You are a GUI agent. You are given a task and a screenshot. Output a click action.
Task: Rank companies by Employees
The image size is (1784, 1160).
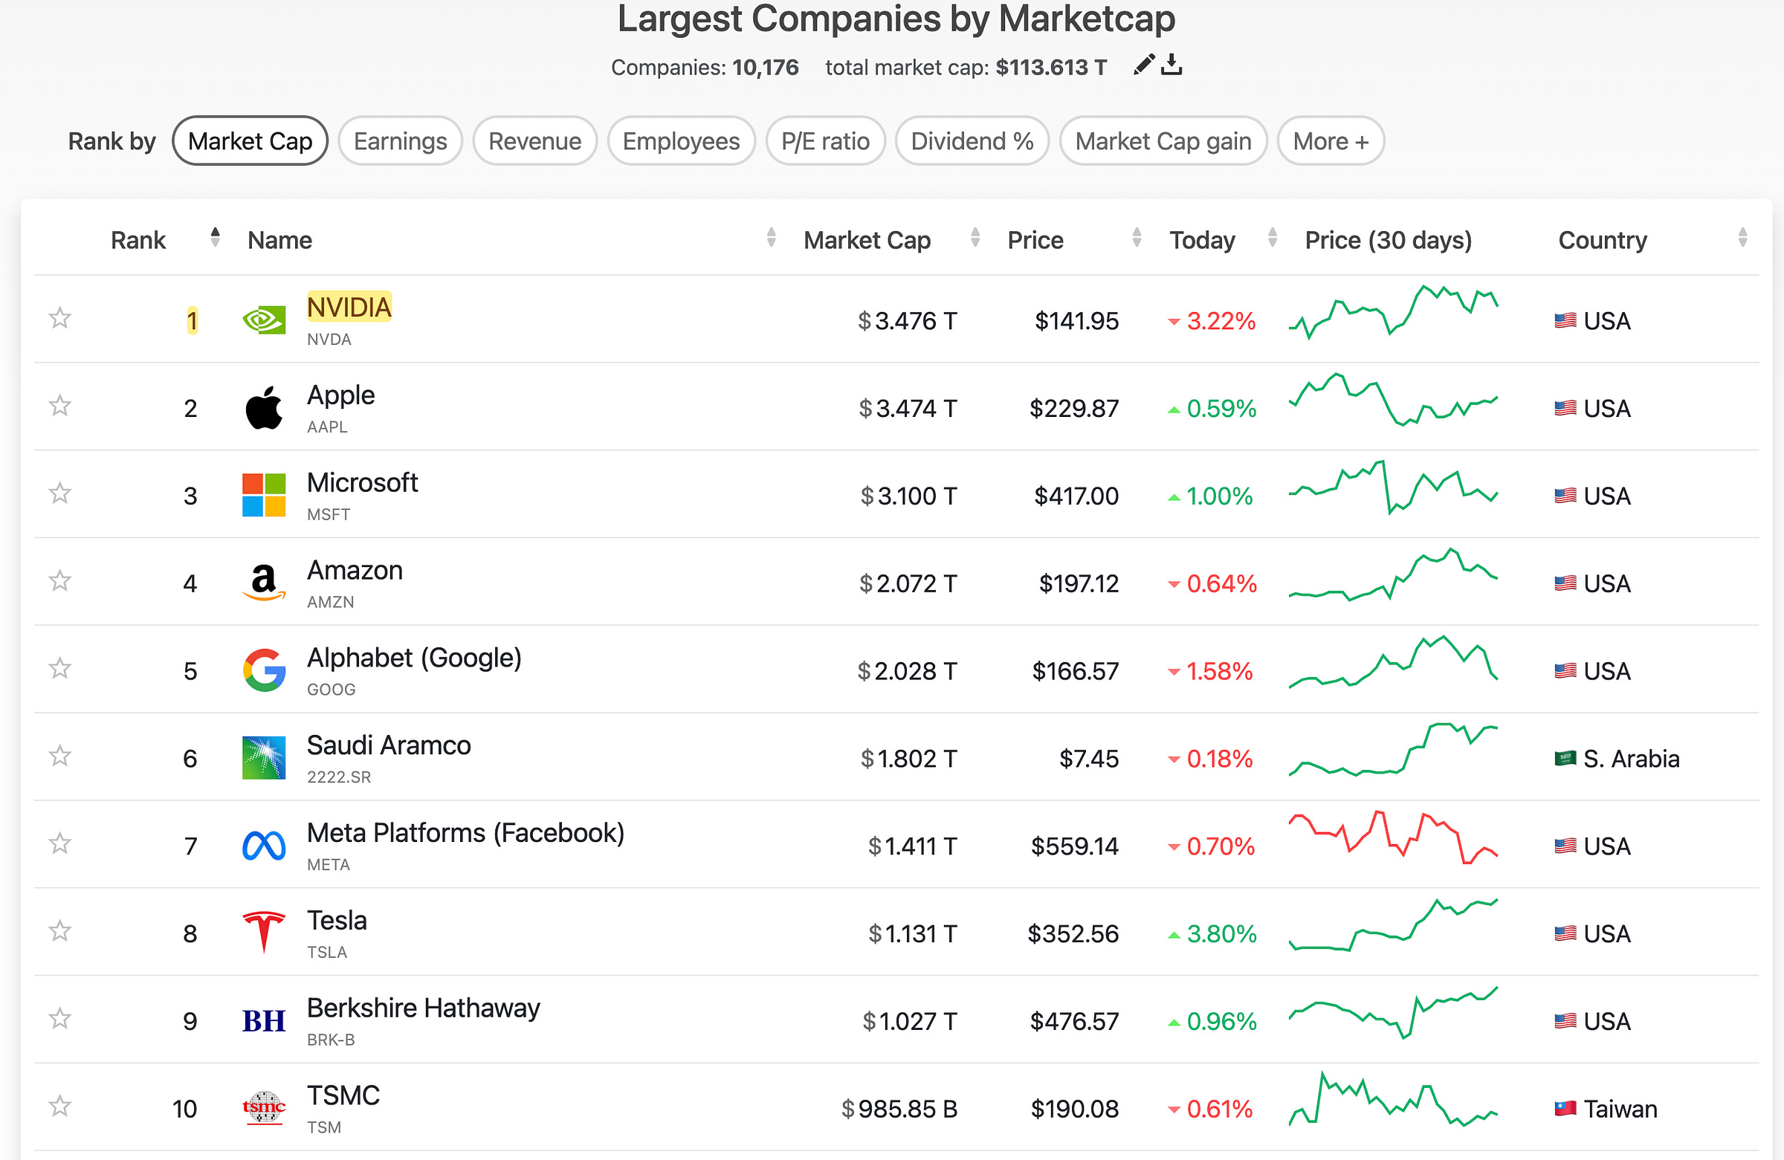point(681,141)
